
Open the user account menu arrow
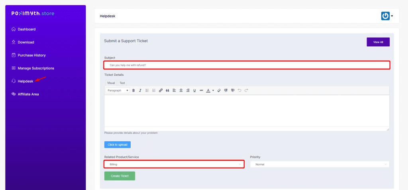coord(392,16)
